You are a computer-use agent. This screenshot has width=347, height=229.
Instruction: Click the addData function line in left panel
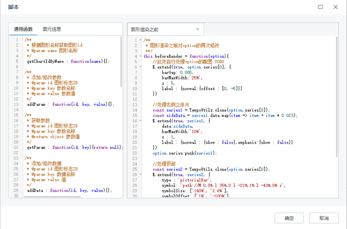point(68,191)
